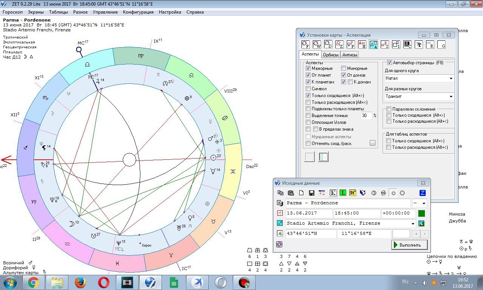The image size is (483, 290).
Task: Click the yellow H icon in Исходные данные
Action: point(353,193)
